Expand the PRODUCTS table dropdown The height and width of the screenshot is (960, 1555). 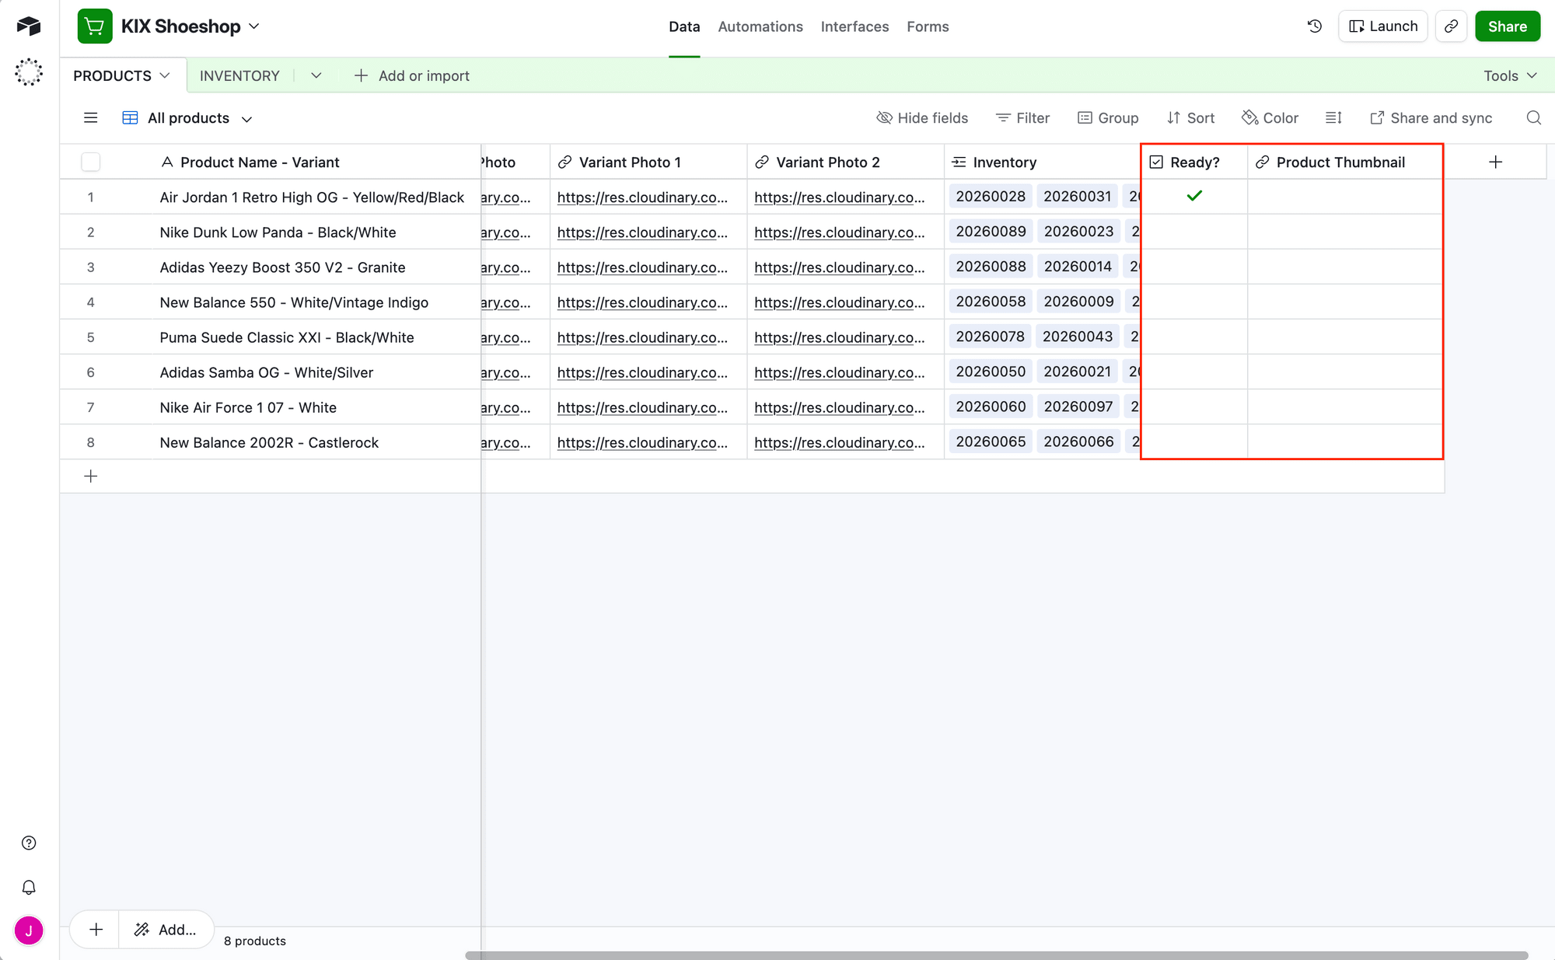pyautogui.click(x=164, y=75)
